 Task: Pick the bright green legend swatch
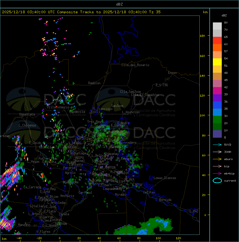[217, 120]
